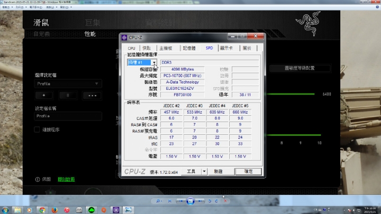The image size is (381, 214).
Task: Adjust the green acceleration slider above 8 9 10
Action: [294, 135]
